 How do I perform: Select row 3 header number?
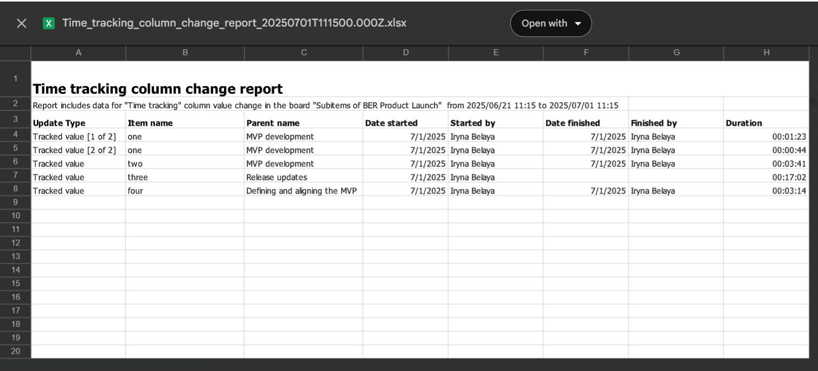pos(16,119)
